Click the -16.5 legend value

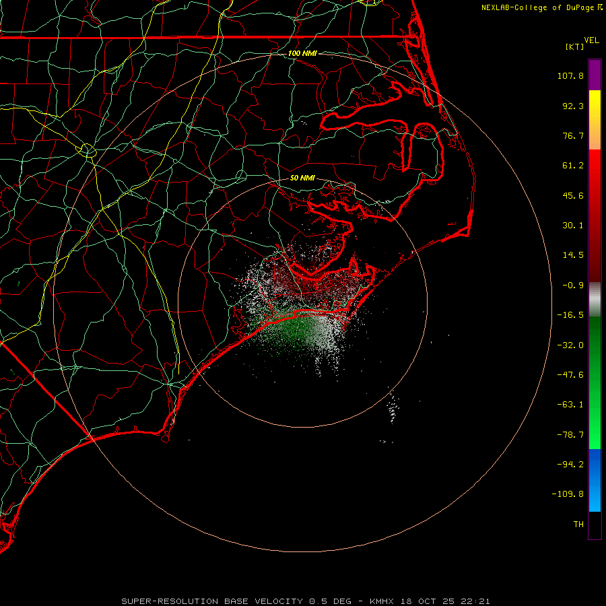[x=570, y=315]
